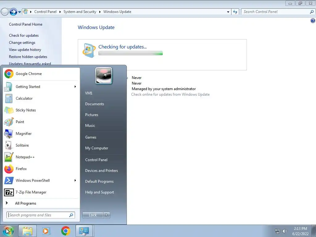The width and height of the screenshot is (316, 237).
Task: Click the clock showing 2:13 PM
Action: click(x=300, y=229)
